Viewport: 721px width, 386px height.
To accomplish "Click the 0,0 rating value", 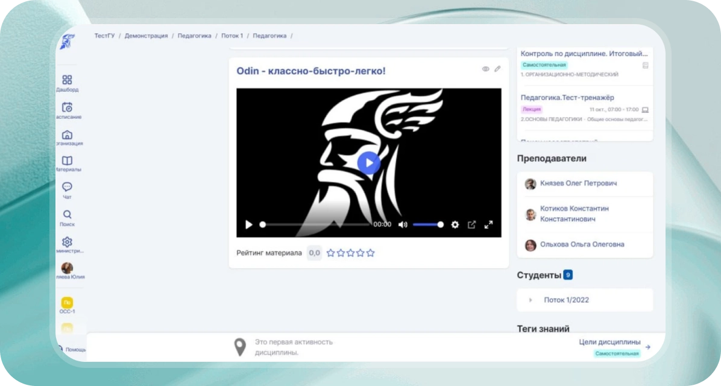I will 315,253.
